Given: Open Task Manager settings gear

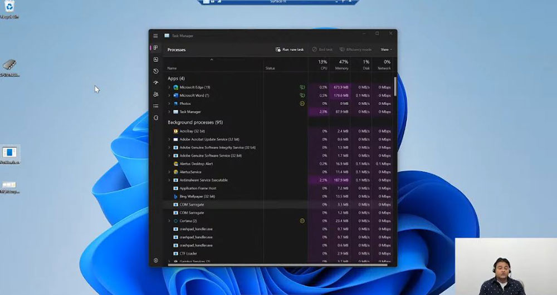Looking at the screenshot, I should pos(156,260).
